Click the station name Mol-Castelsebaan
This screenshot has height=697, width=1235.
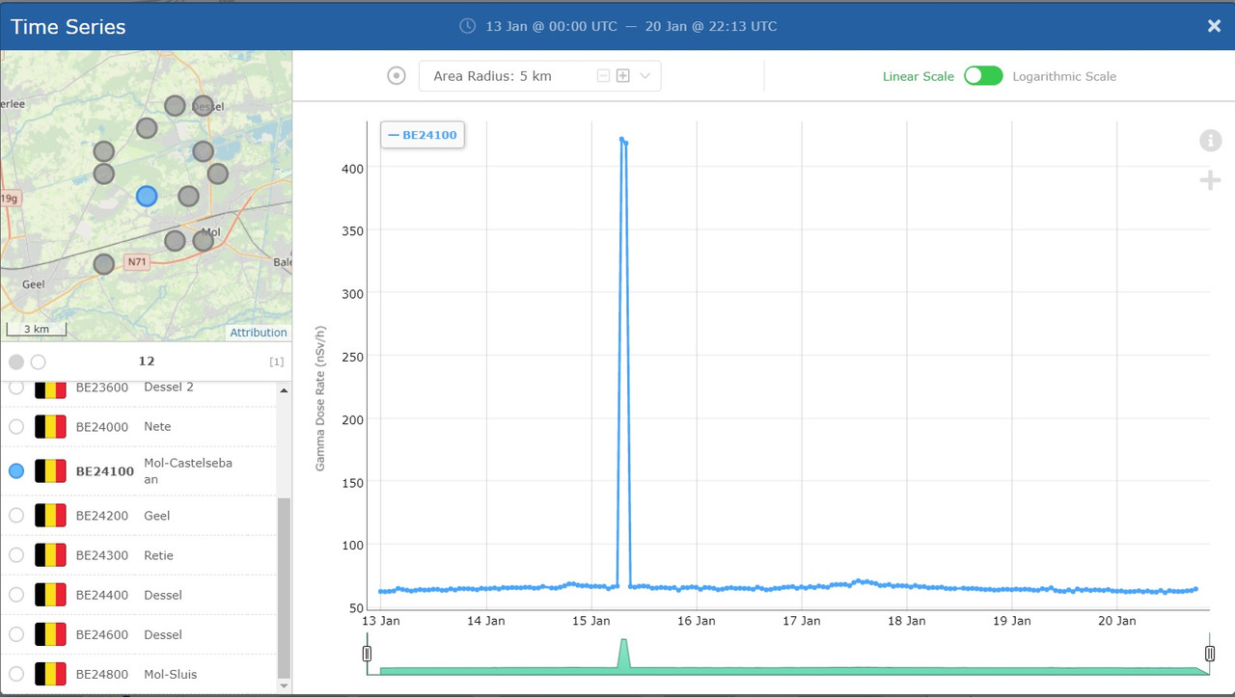188,470
